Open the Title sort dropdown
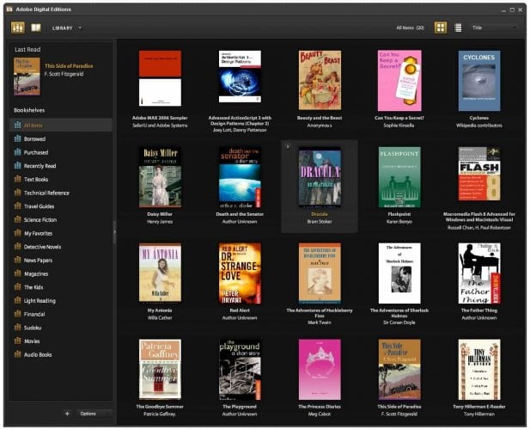The image size is (530, 430). (494, 28)
